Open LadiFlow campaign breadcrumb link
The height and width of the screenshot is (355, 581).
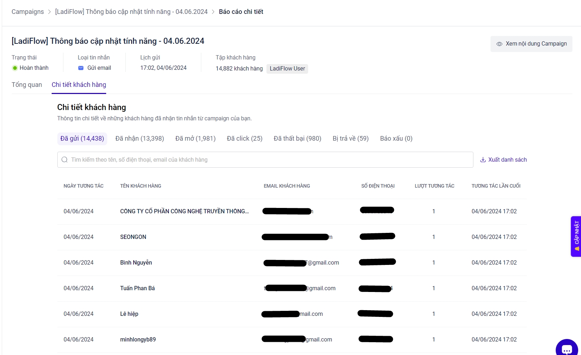click(x=131, y=12)
